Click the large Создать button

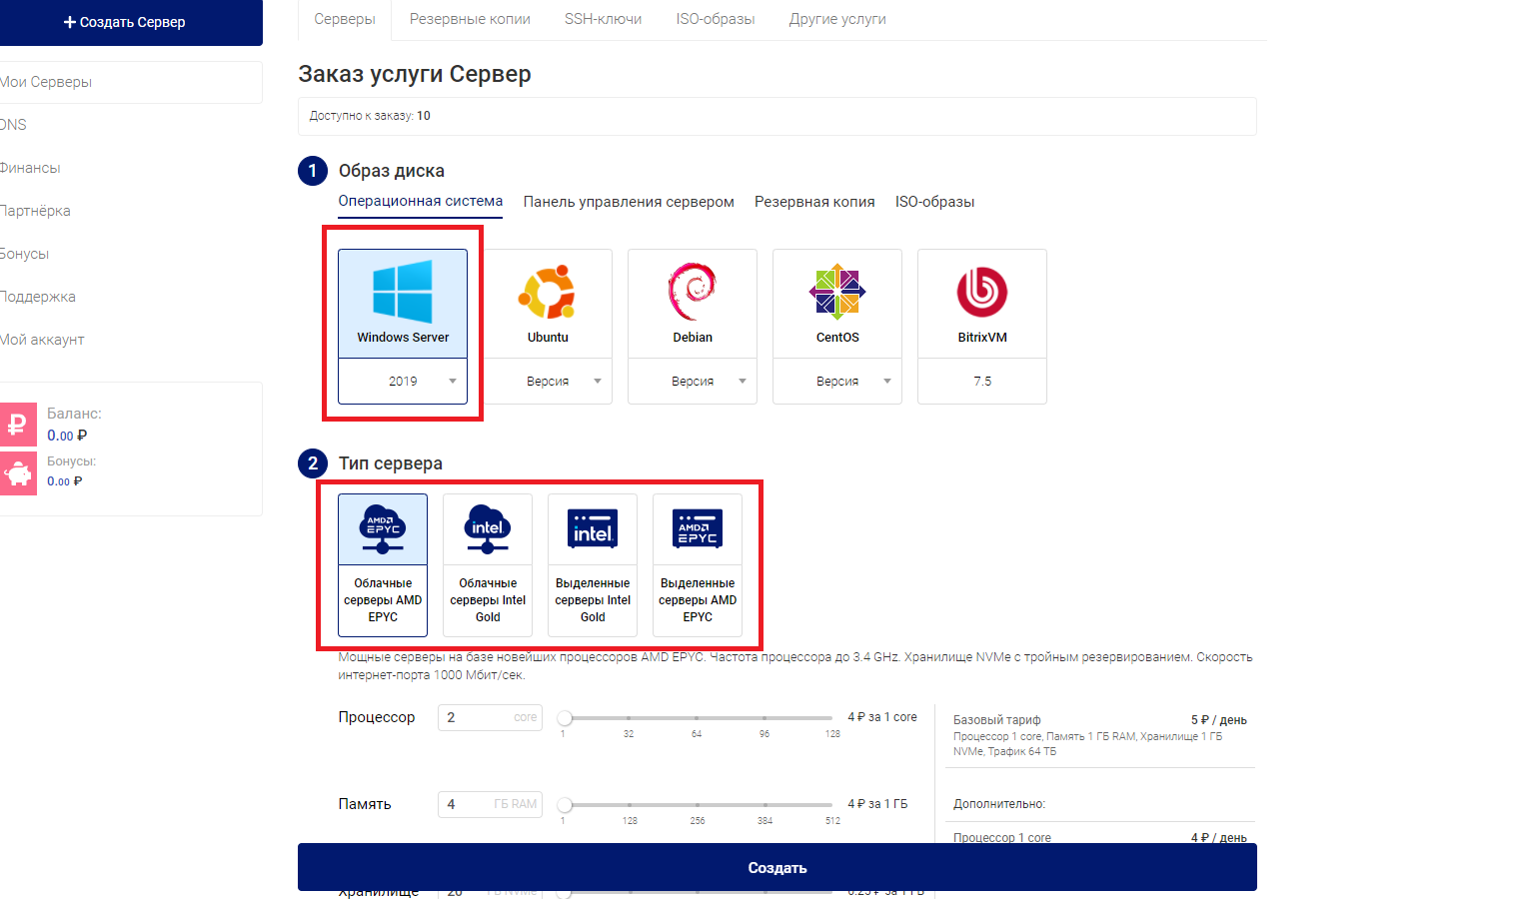pos(777,867)
